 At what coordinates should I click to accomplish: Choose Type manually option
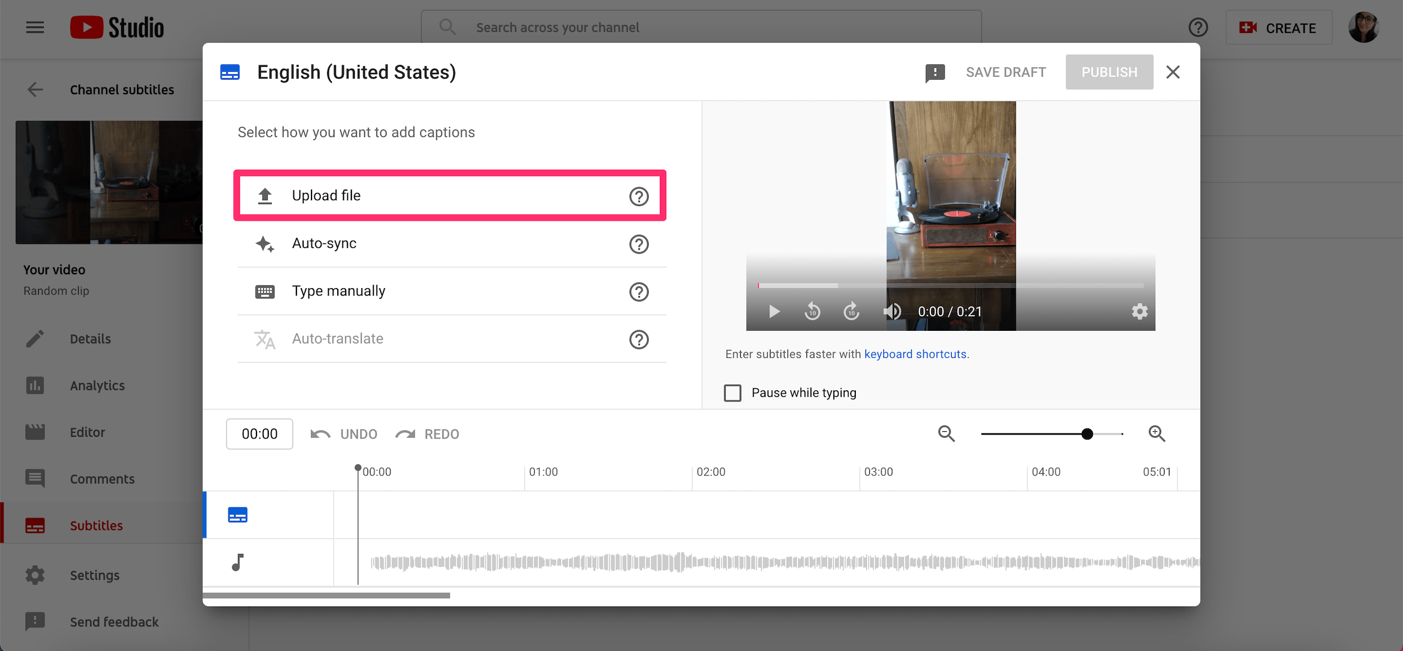[452, 291]
